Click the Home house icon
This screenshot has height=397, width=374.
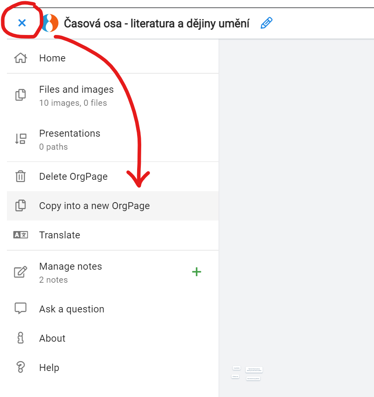(x=20, y=58)
